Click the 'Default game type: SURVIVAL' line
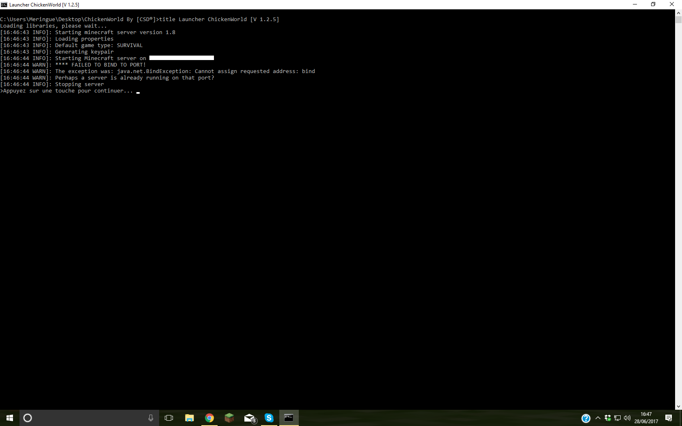 [71, 45]
